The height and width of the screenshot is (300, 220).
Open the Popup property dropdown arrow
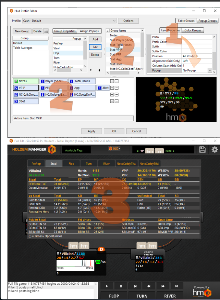point(210,70)
